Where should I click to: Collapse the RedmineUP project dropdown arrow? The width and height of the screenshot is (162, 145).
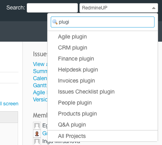point(154,8)
